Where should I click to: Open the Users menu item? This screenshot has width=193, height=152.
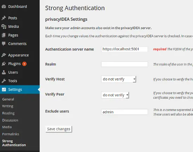[x=13, y=72]
